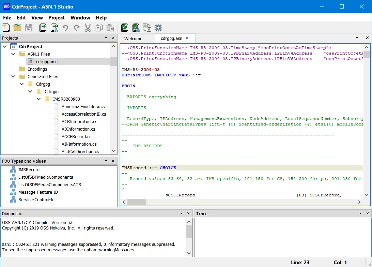This screenshot has height=267, width=372.
Task: Click the Save floppy disk toolbar icon
Action: 29,28
